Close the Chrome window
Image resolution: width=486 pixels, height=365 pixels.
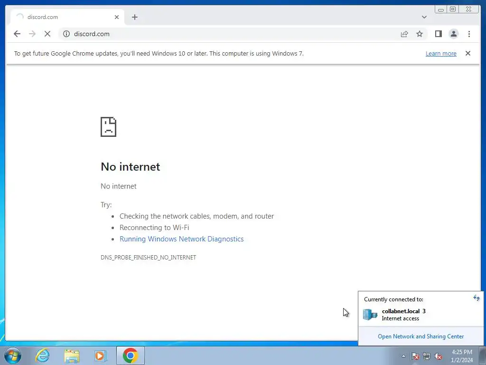click(x=468, y=10)
